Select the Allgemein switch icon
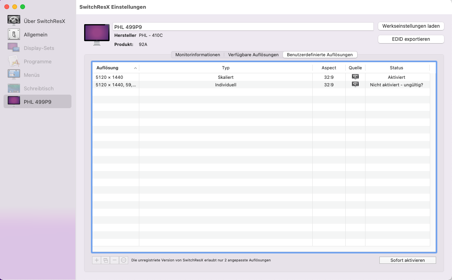Image resolution: width=452 pixels, height=280 pixels. 14,34
